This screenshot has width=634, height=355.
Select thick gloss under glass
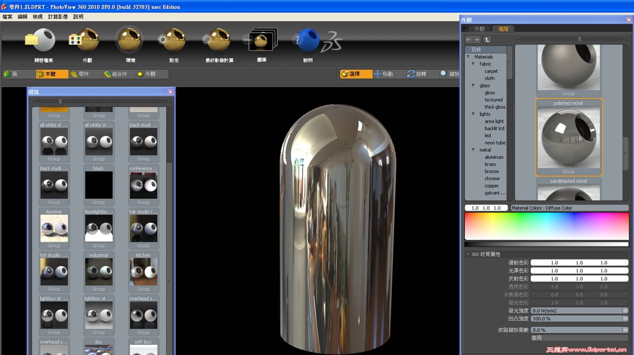495,107
